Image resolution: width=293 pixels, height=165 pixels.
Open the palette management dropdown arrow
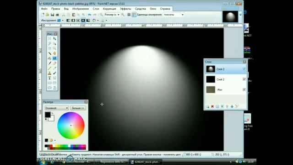[x=55, y=140]
